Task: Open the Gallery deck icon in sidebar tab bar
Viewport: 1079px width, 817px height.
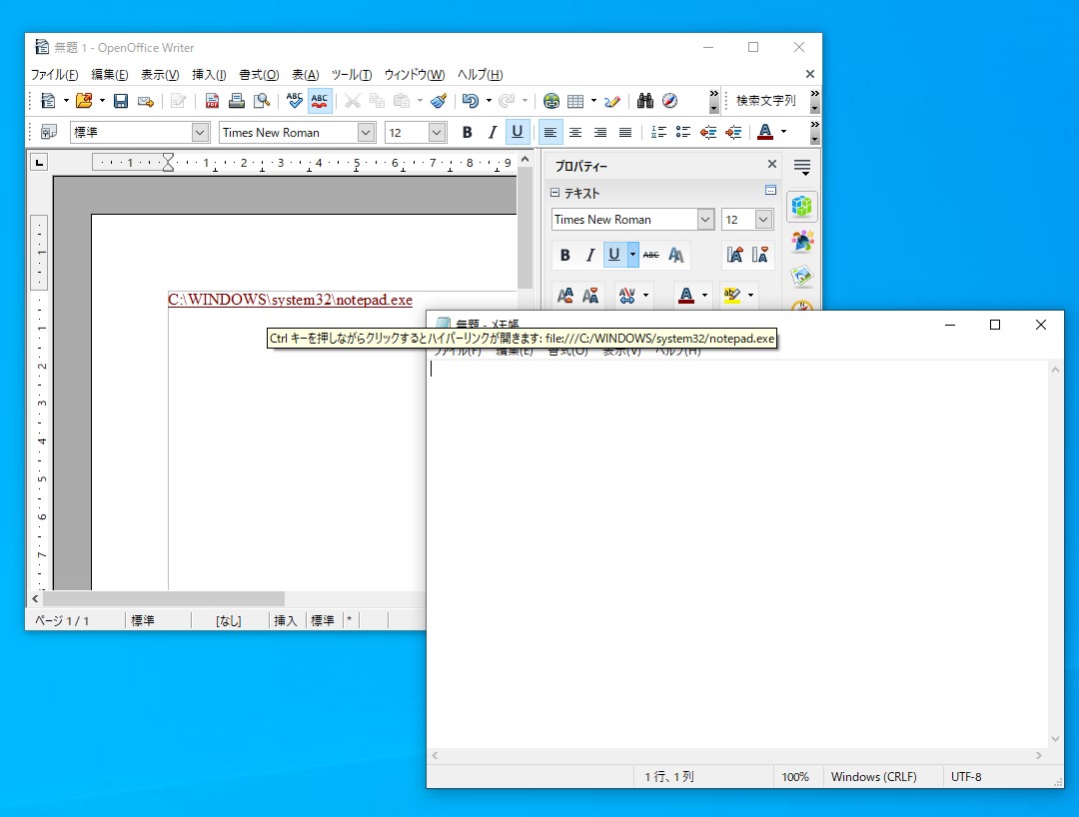Action: [801, 276]
